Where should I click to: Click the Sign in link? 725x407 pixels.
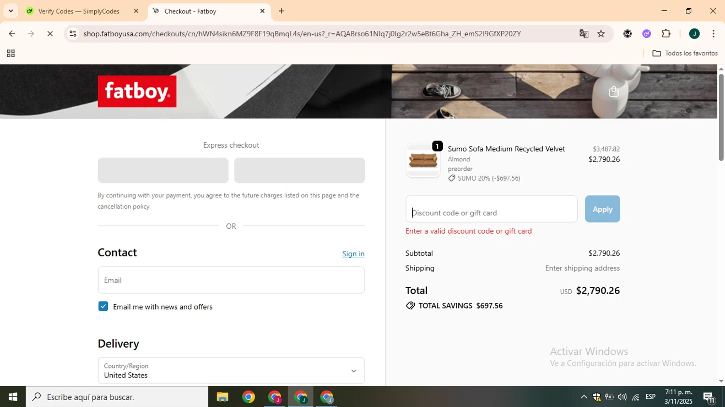pos(353,254)
